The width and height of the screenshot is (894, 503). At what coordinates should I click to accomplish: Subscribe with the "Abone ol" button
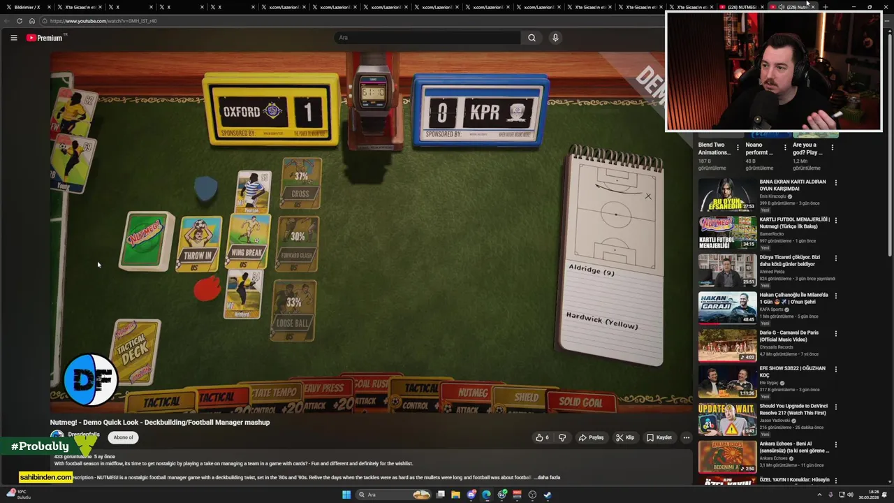(123, 438)
